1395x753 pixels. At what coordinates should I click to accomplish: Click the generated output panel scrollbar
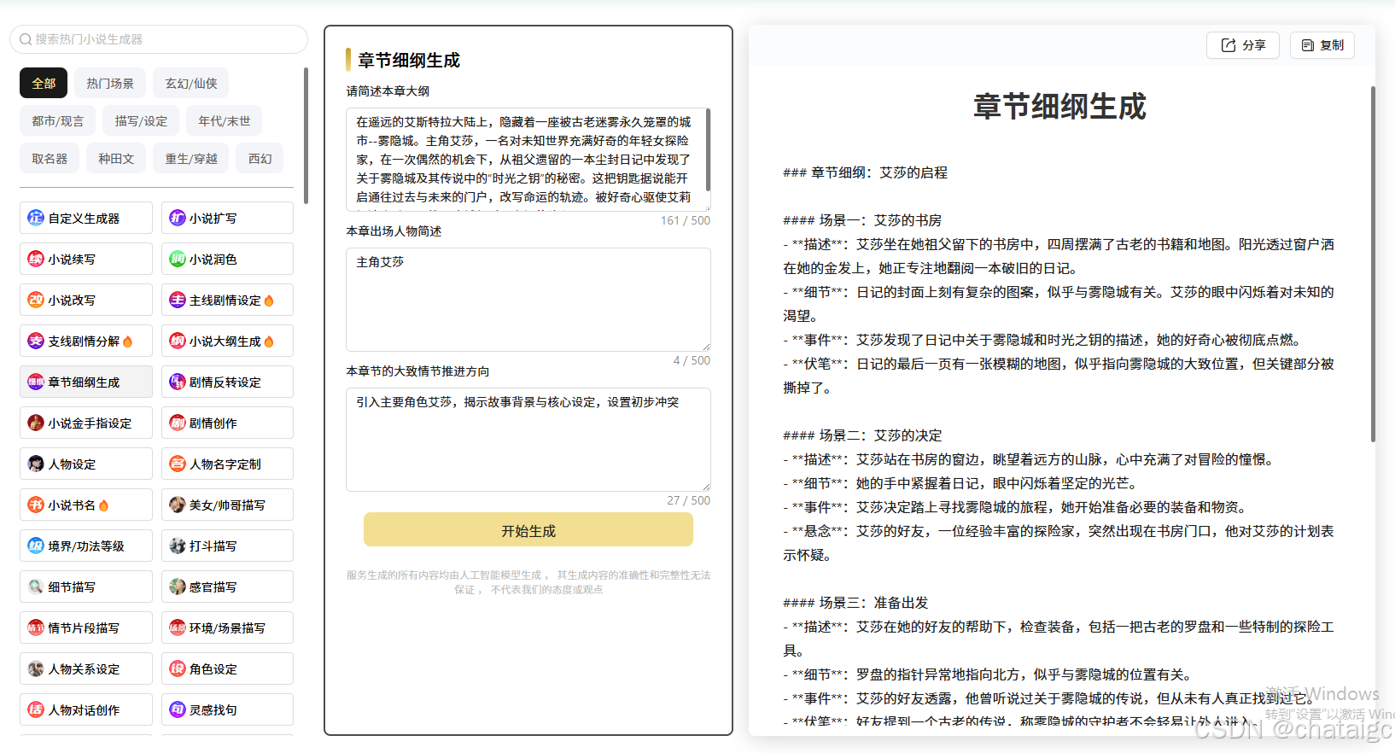[x=1373, y=264]
